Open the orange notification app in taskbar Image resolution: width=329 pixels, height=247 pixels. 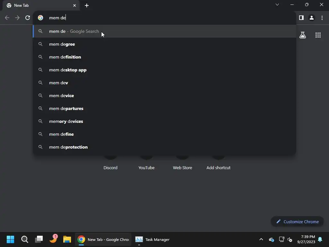pos(53,239)
